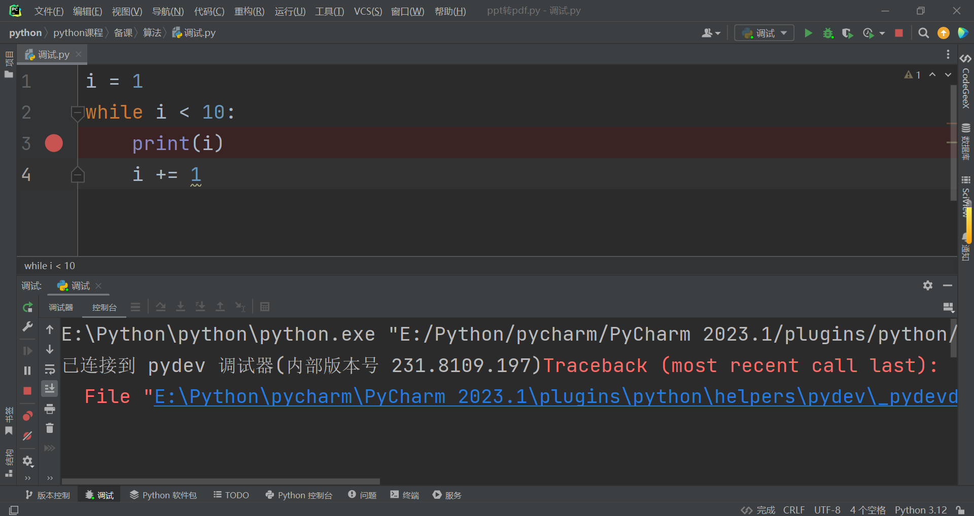Open Search Everywhere magnifier

[924, 33]
